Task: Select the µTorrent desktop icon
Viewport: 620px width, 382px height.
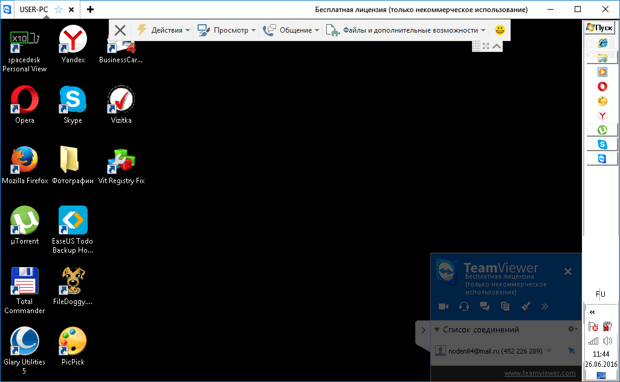Action: pyautogui.click(x=25, y=225)
